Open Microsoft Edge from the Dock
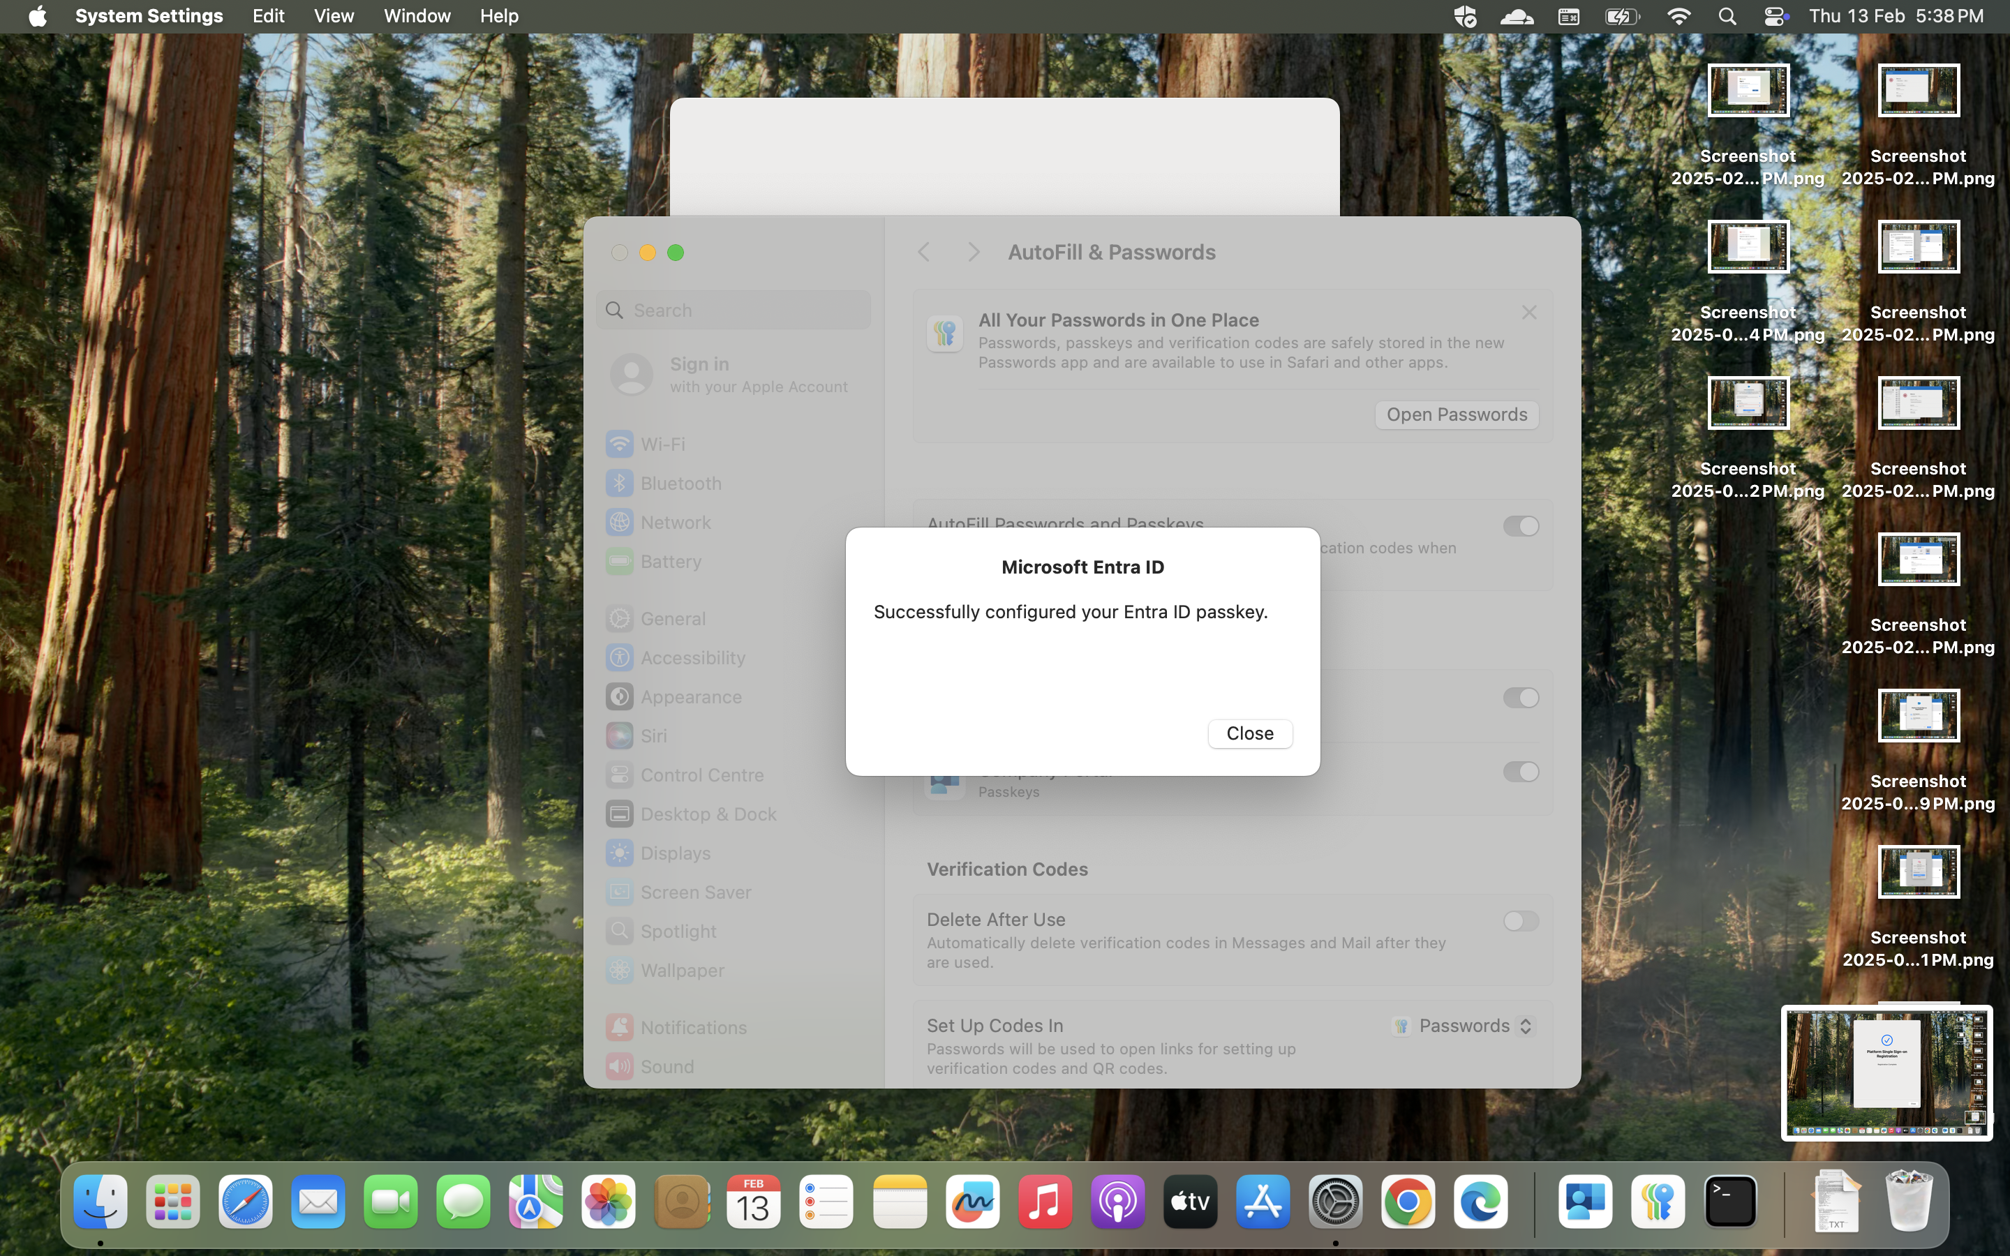 (1481, 1201)
